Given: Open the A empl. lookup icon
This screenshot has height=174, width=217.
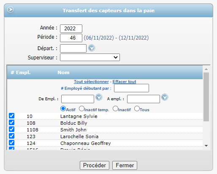Looking at the screenshot, I should 165,97.
